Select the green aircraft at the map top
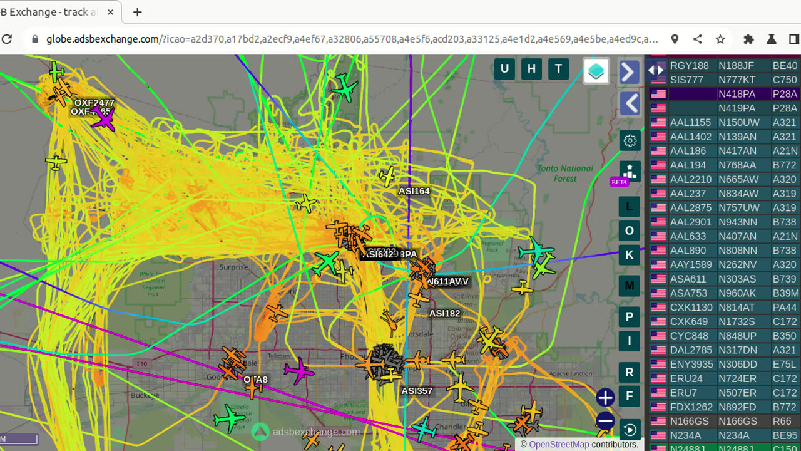This screenshot has height=451, width=801. [x=344, y=88]
